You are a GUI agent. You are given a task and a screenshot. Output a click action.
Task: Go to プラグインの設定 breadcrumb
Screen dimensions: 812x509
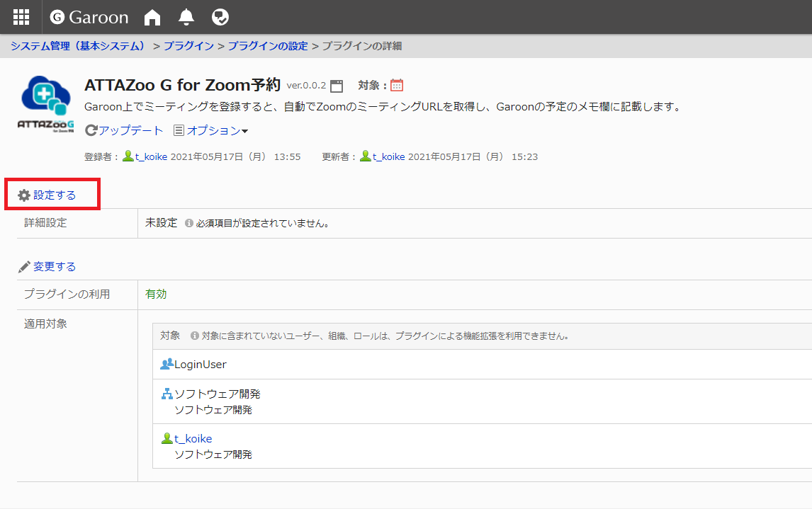point(268,46)
